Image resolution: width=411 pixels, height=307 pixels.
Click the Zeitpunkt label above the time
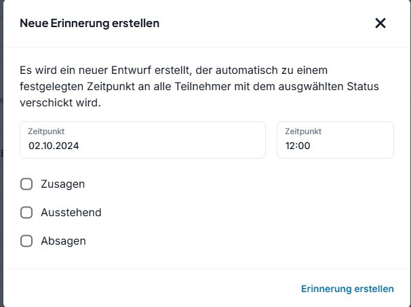click(303, 131)
